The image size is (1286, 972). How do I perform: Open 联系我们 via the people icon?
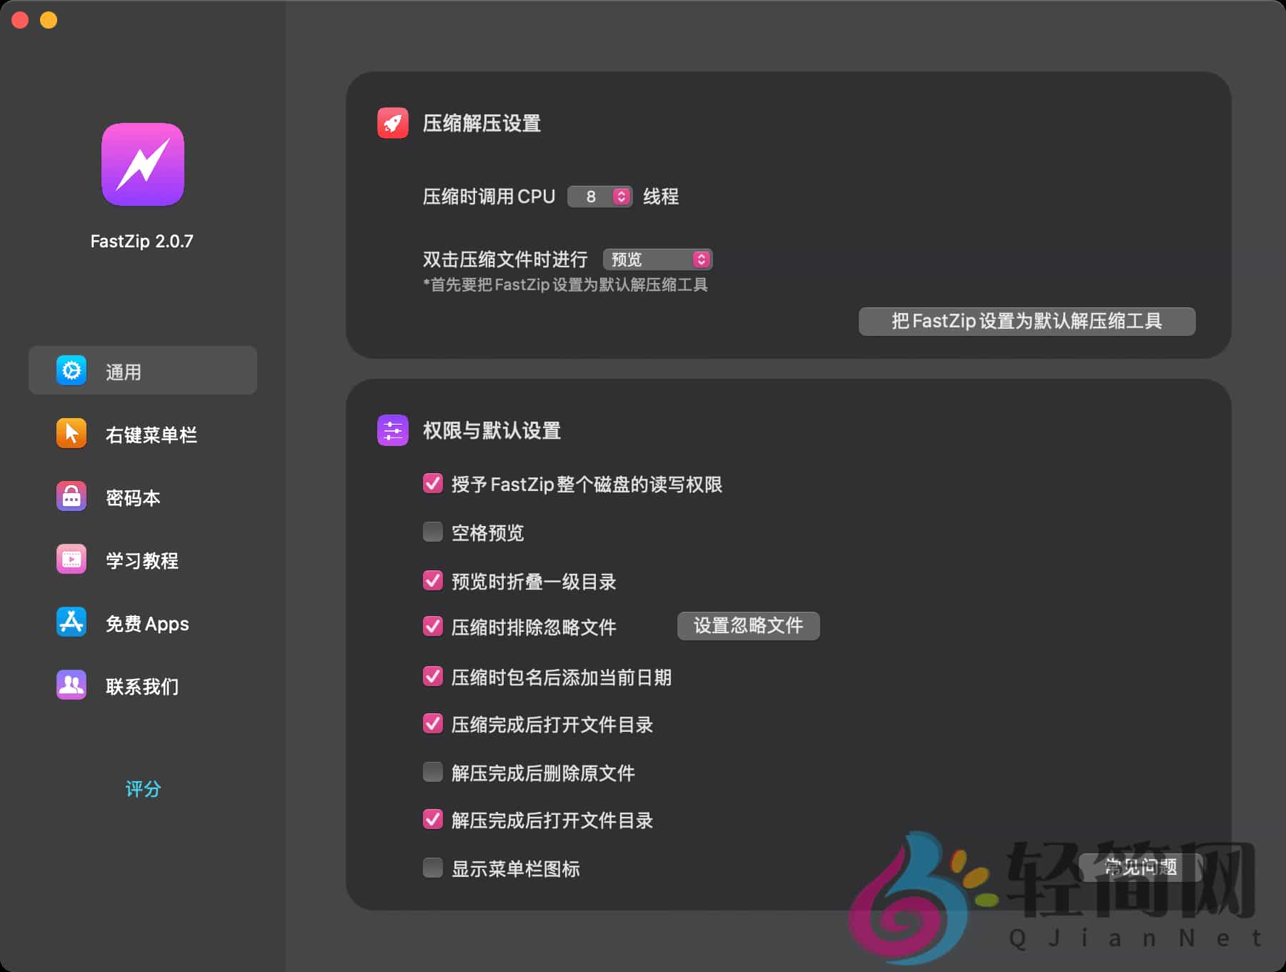[71, 685]
